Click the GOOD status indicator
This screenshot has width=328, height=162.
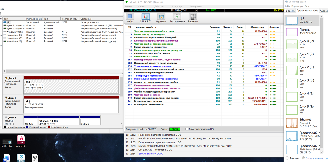pyautogui.click(x=175, y=129)
